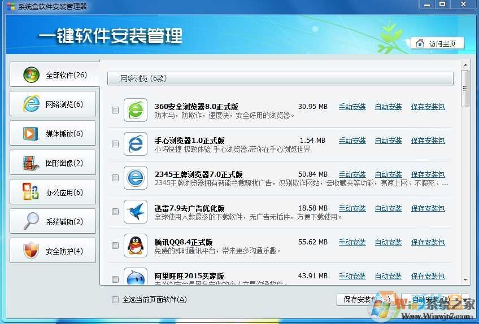Open 系统辅助(2) category
This screenshot has width=479, height=324.
(x=53, y=221)
